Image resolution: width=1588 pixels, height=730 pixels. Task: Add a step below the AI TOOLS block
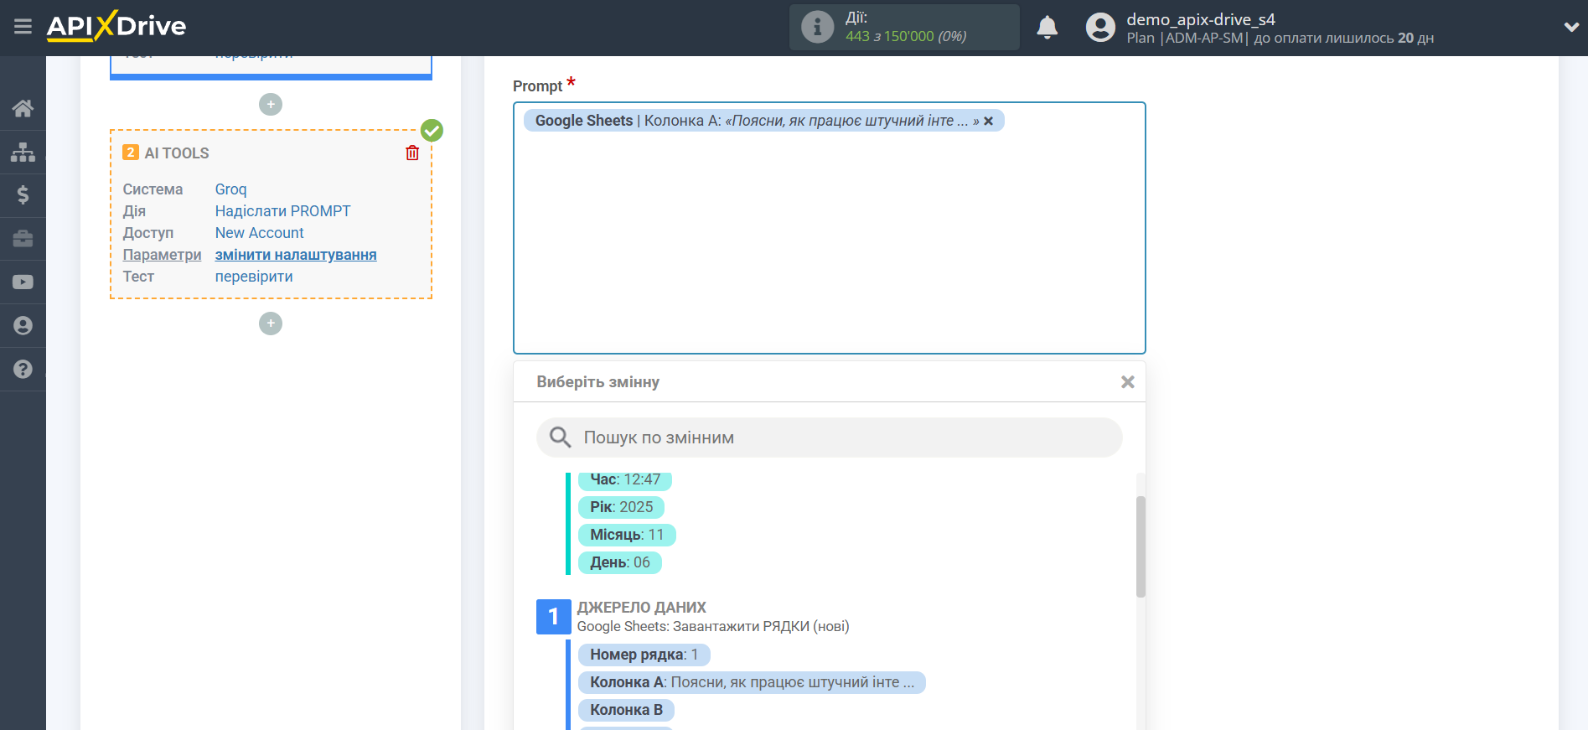(x=271, y=324)
